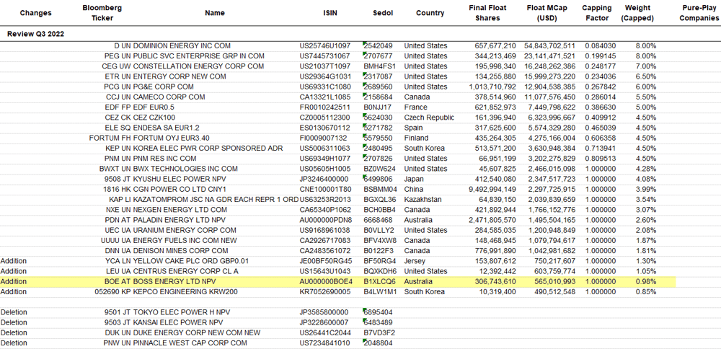
Task: Click the Weight (Capped) header
Action: (637, 13)
